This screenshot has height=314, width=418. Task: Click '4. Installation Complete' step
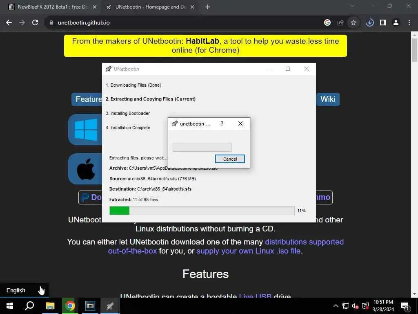128,128
